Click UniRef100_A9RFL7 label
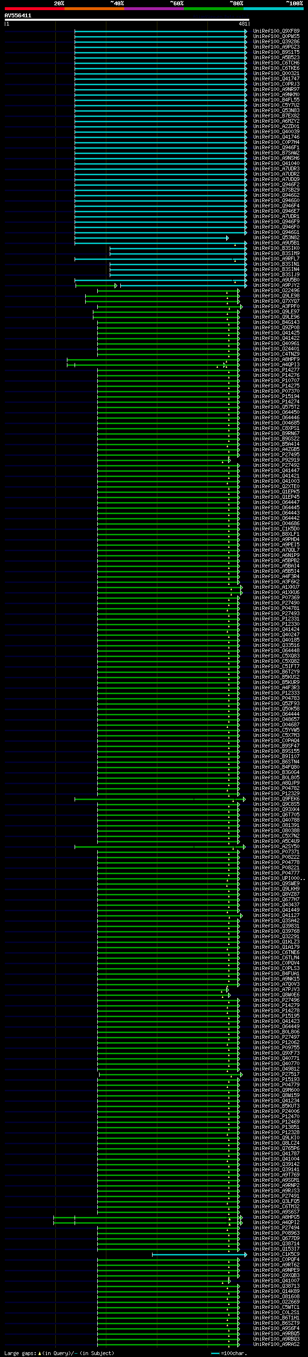The width and height of the screenshot is (308, 1357). (x=276, y=259)
